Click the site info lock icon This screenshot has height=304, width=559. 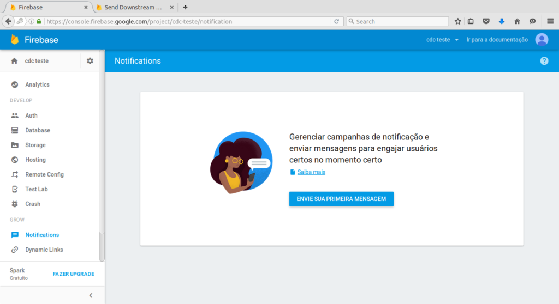(x=39, y=21)
